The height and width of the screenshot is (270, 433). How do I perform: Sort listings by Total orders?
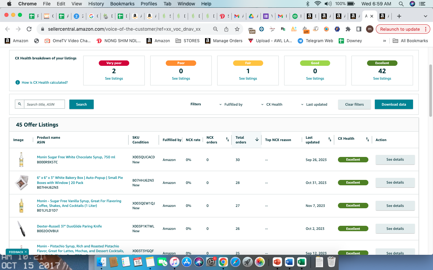[x=257, y=139]
